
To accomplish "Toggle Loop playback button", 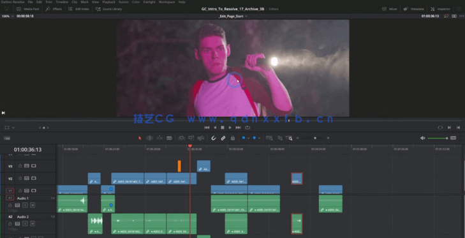I will (x=247, y=128).
